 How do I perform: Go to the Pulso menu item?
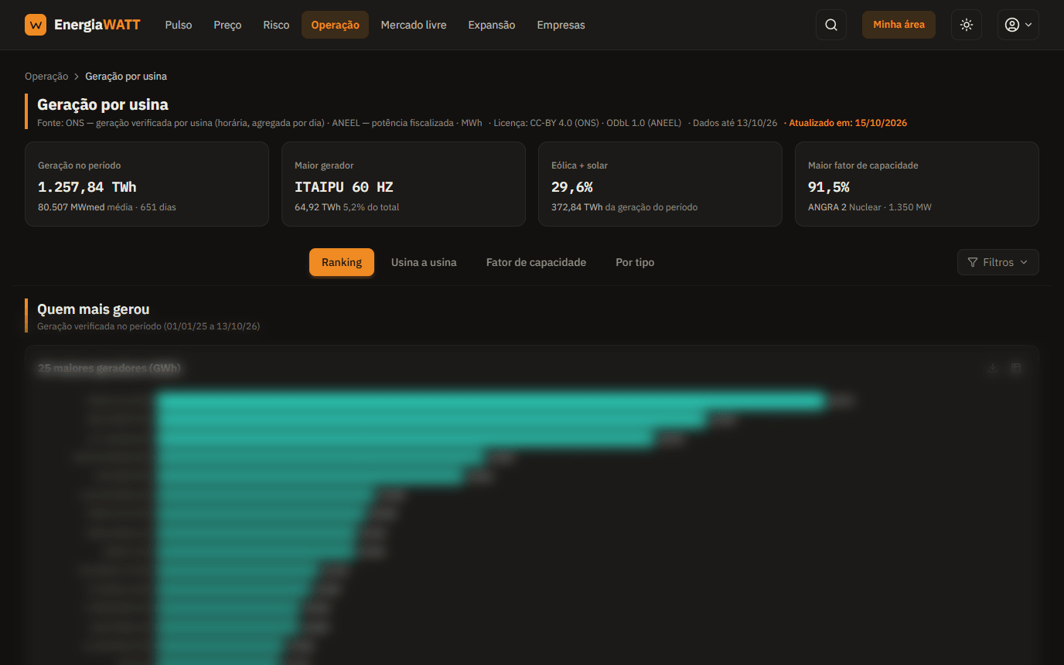(x=179, y=25)
